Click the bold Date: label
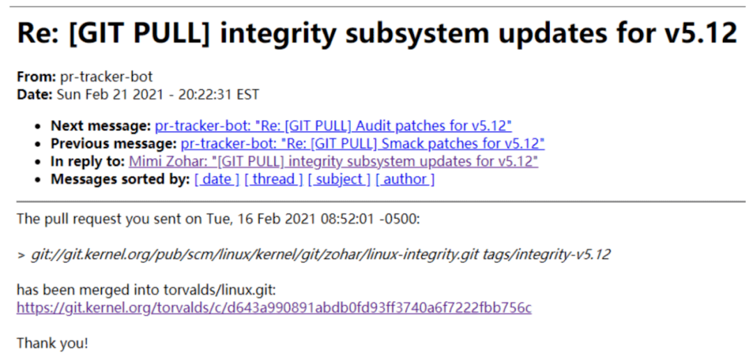The height and width of the screenshot is (361, 753). coord(35,95)
